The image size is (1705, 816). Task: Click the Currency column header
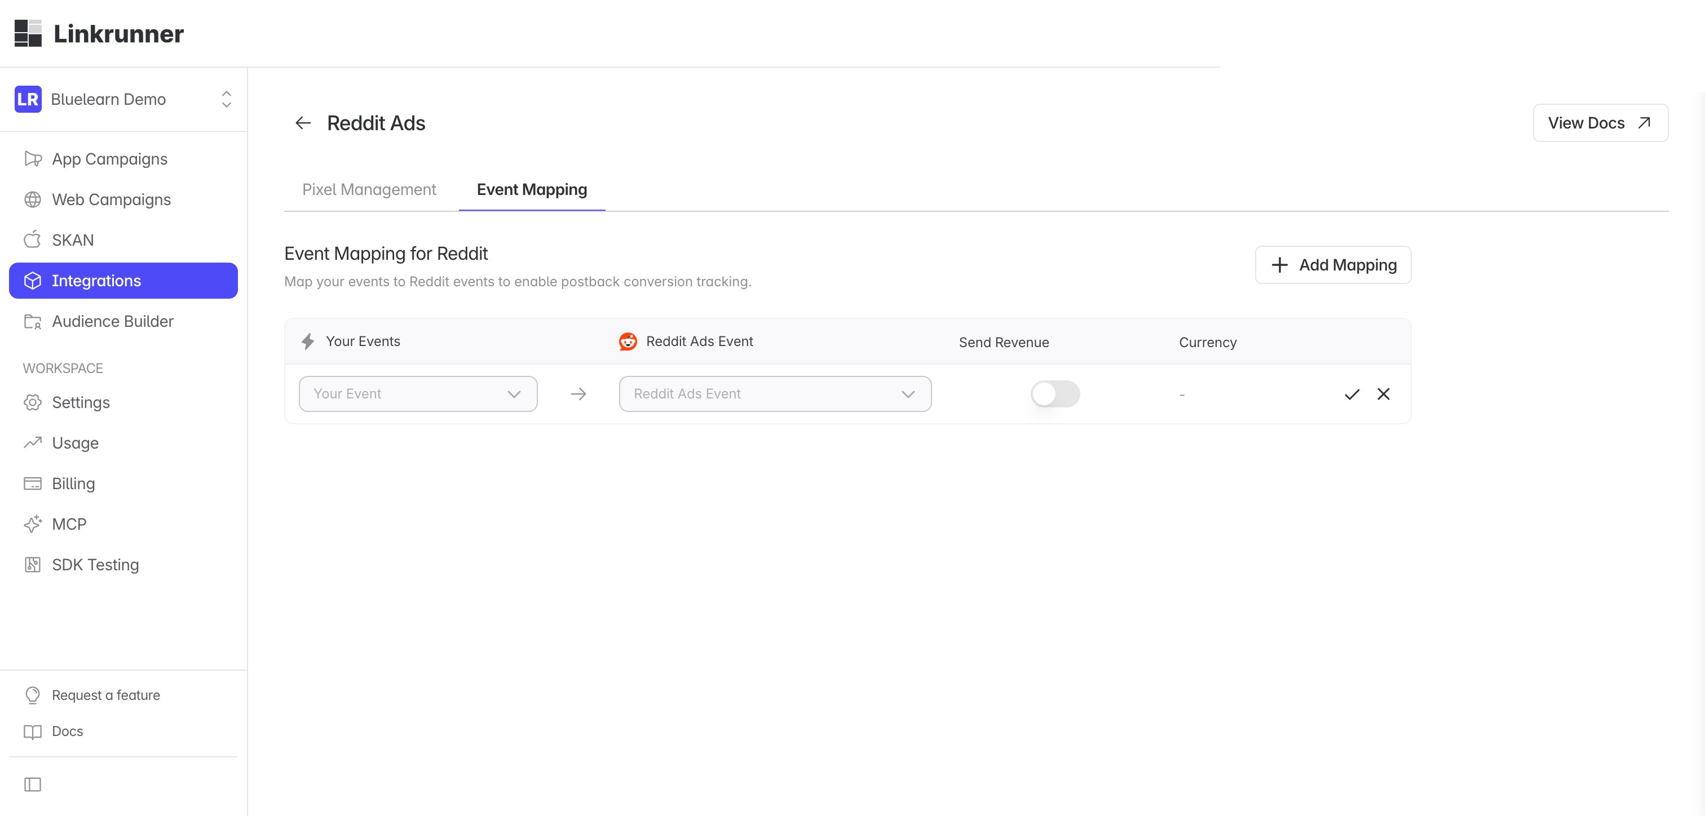click(1207, 342)
